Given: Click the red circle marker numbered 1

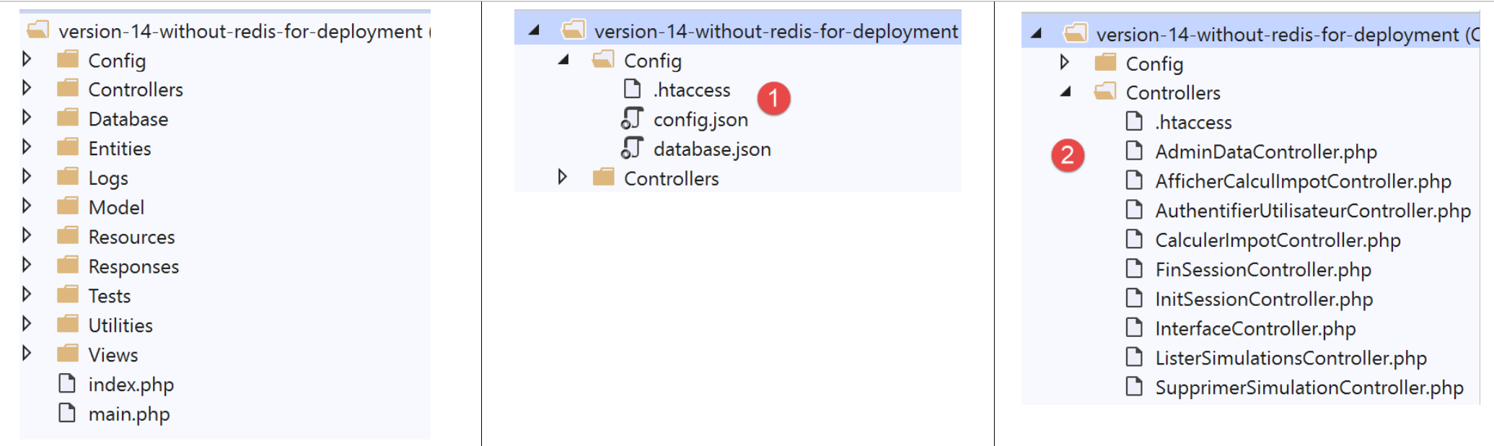Looking at the screenshot, I should 773,97.
